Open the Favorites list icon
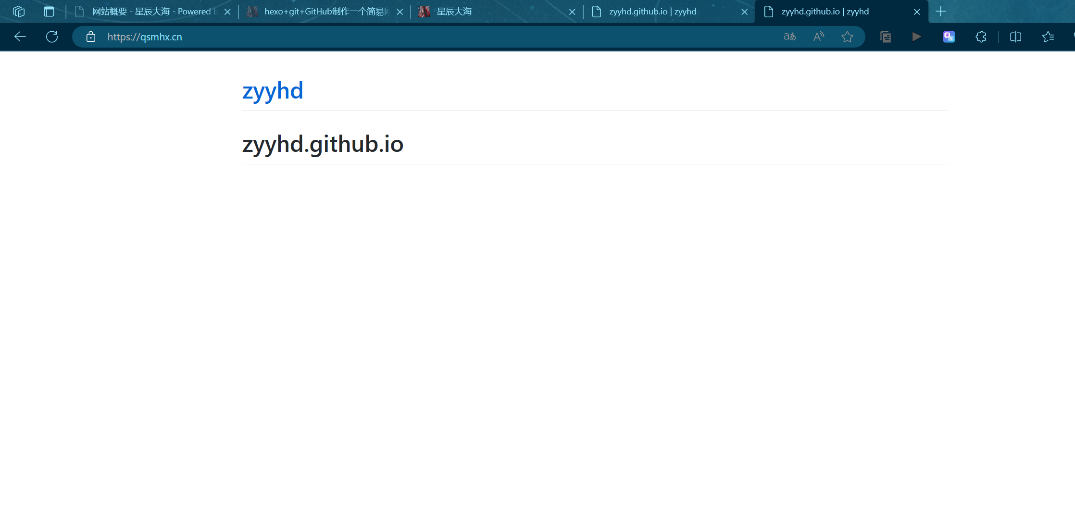Image resolution: width=1075 pixels, height=510 pixels. pos(1048,37)
